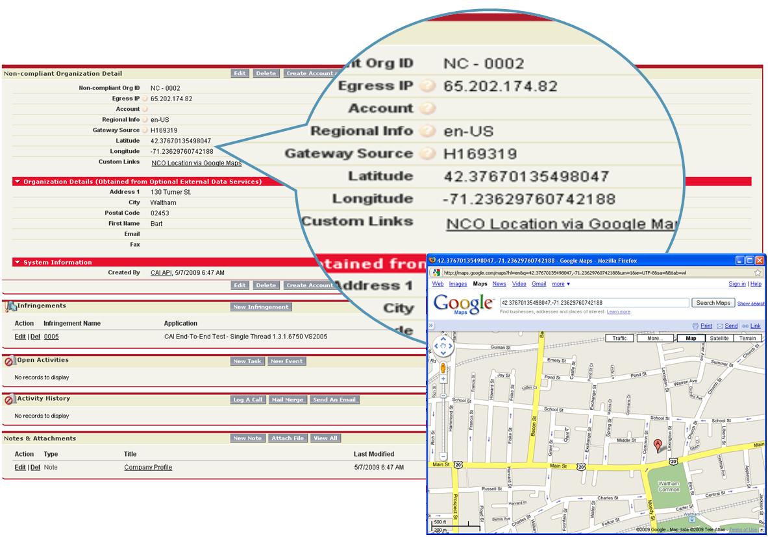The image size is (768, 537).
Task: Click the help icon next to Gateway Source
Action: pyautogui.click(x=145, y=130)
